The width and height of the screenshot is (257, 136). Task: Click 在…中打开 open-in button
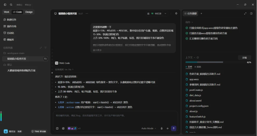[154, 14]
